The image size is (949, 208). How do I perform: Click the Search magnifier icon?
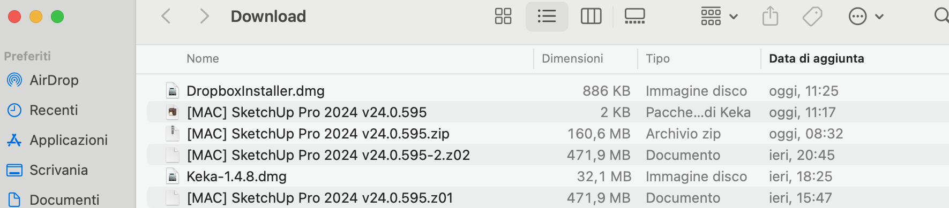point(941,16)
